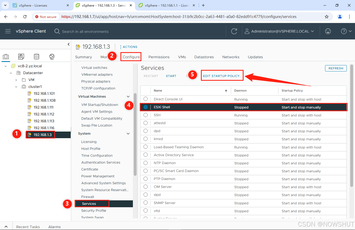
Task: Open the Datastores tab
Action: pyautogui.click(x=204, y=57)
